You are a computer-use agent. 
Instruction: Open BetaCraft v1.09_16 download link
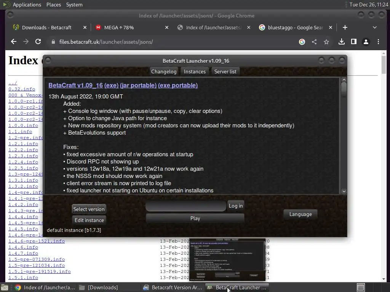[x=76, y=85]
